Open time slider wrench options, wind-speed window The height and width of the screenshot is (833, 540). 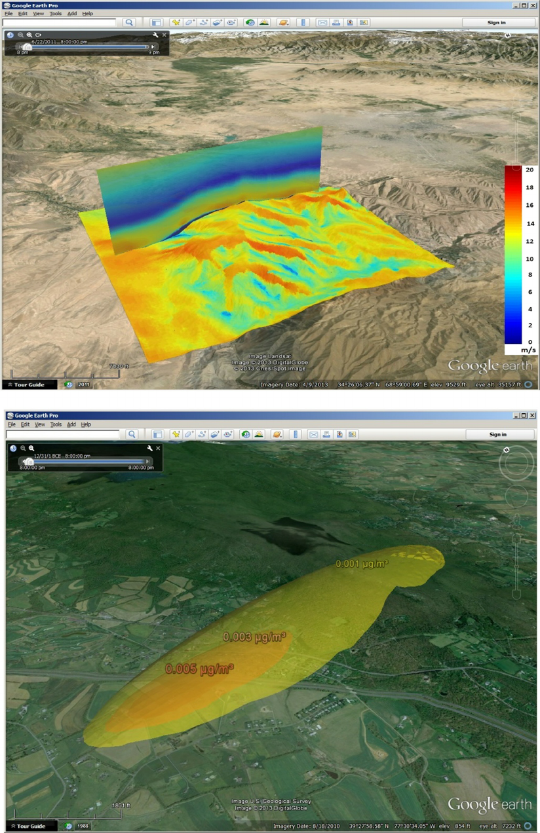pos(155,35)
